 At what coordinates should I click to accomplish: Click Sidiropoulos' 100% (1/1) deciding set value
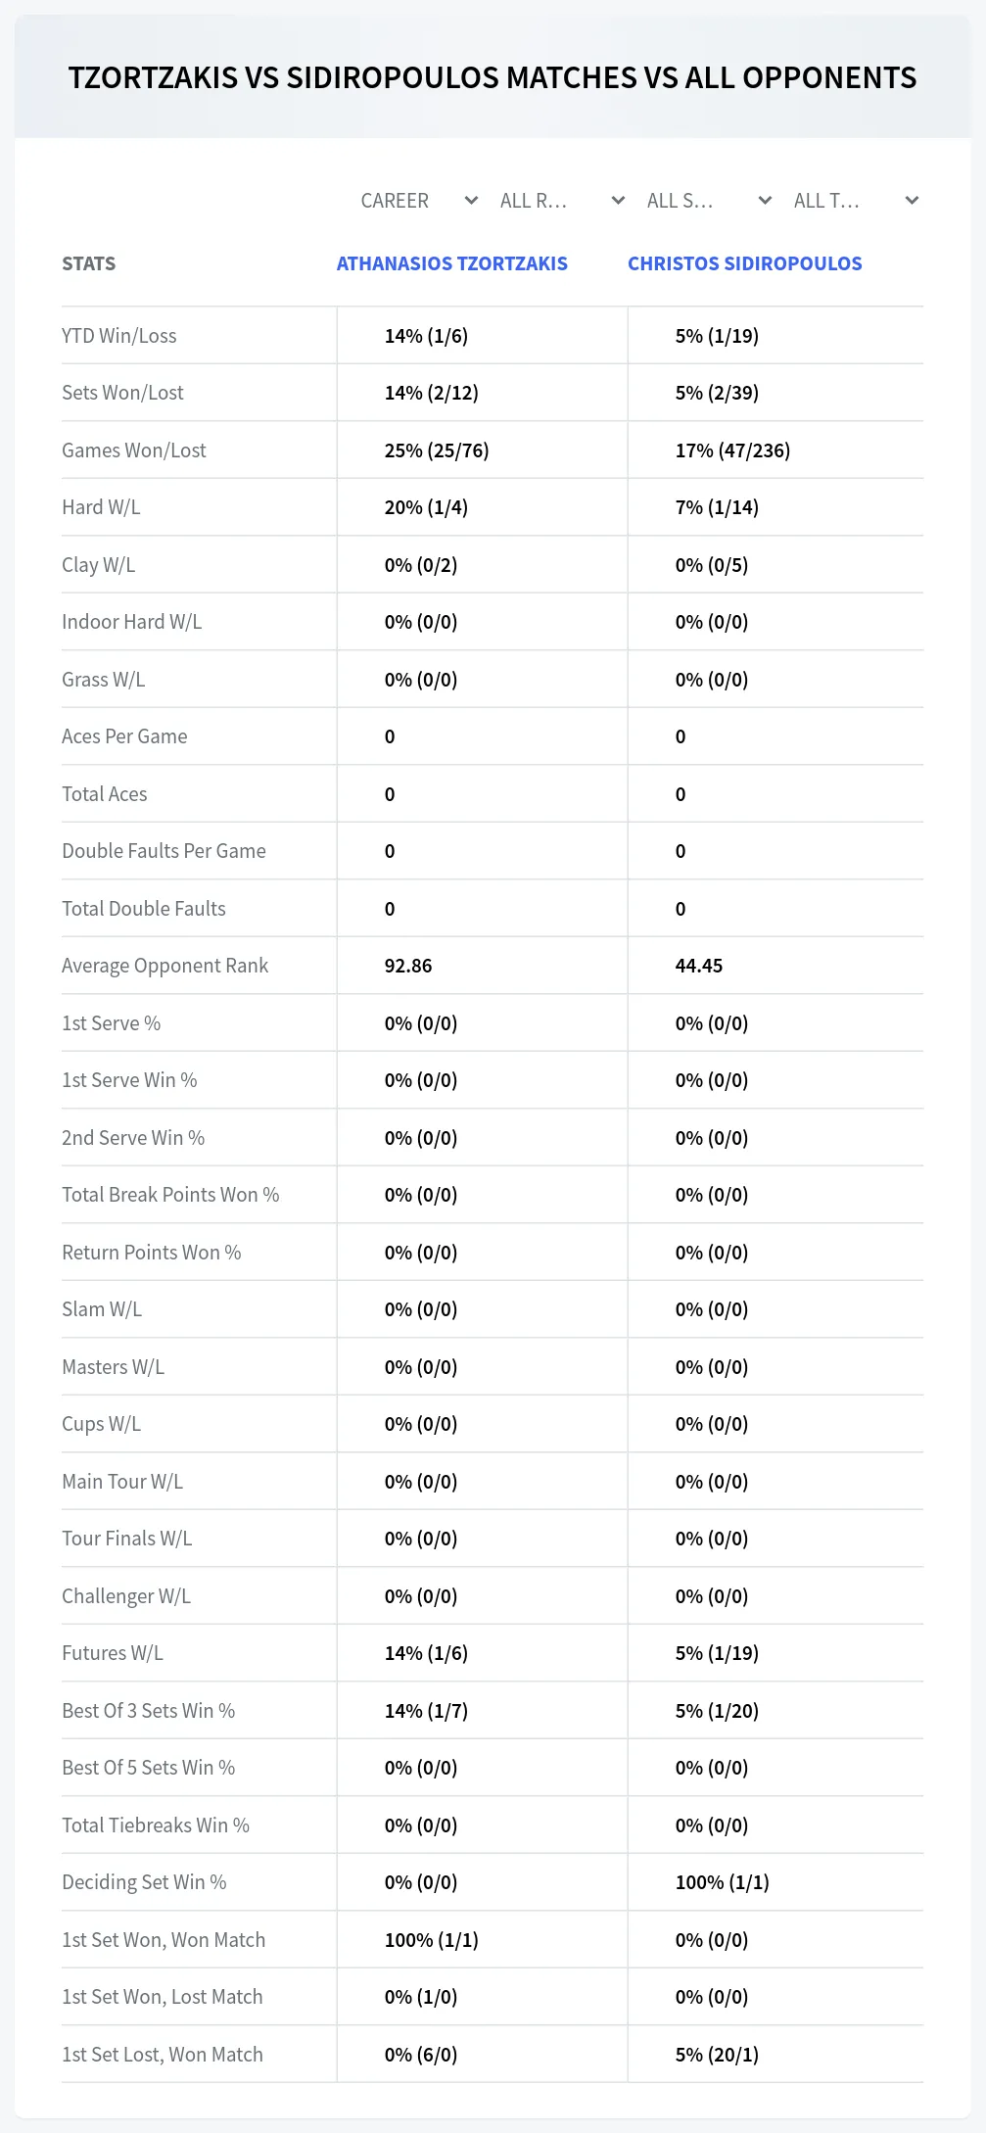(x=723, y=1882)
